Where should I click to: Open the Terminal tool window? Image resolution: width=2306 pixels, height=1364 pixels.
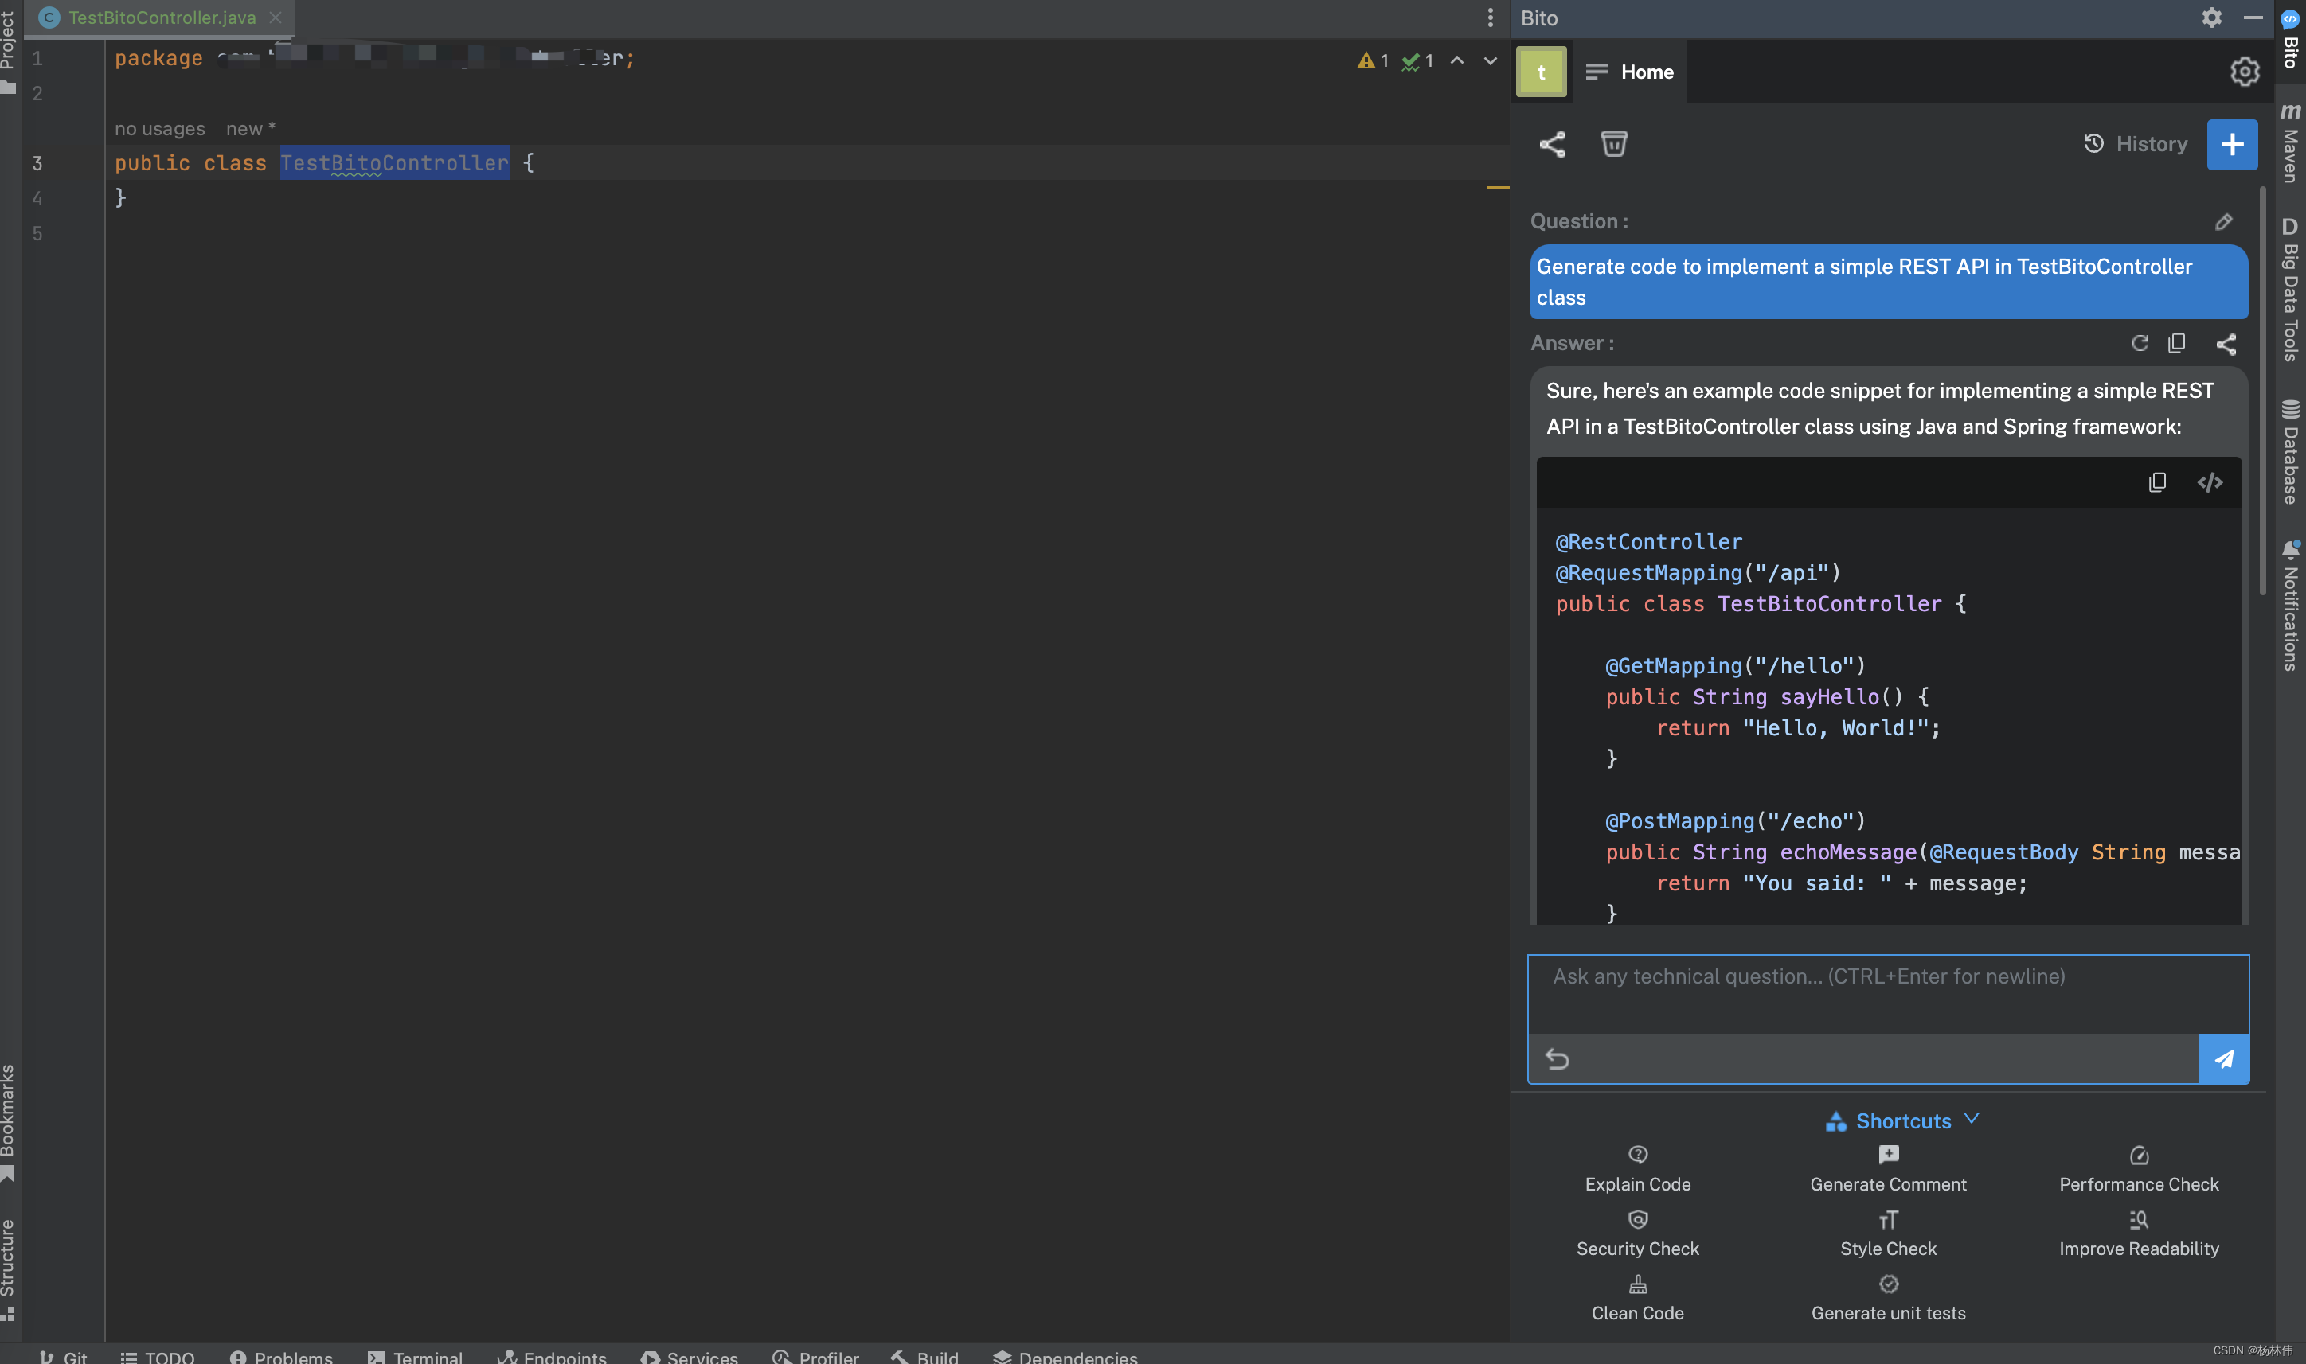pyautogui.click(x=415, y=1357)
